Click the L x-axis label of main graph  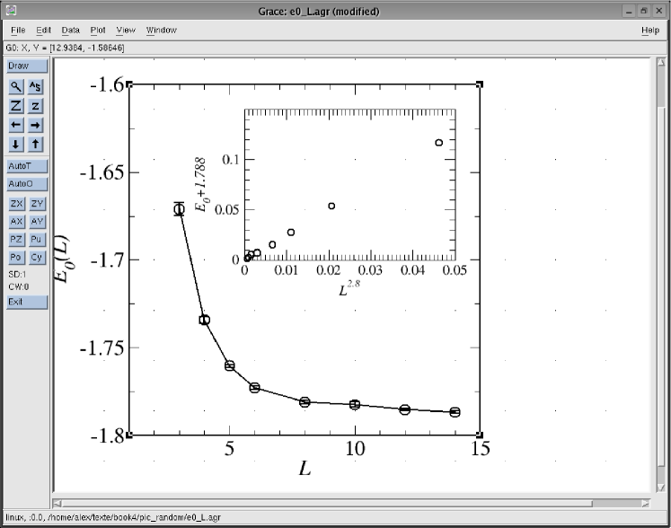tap(305, 468)
